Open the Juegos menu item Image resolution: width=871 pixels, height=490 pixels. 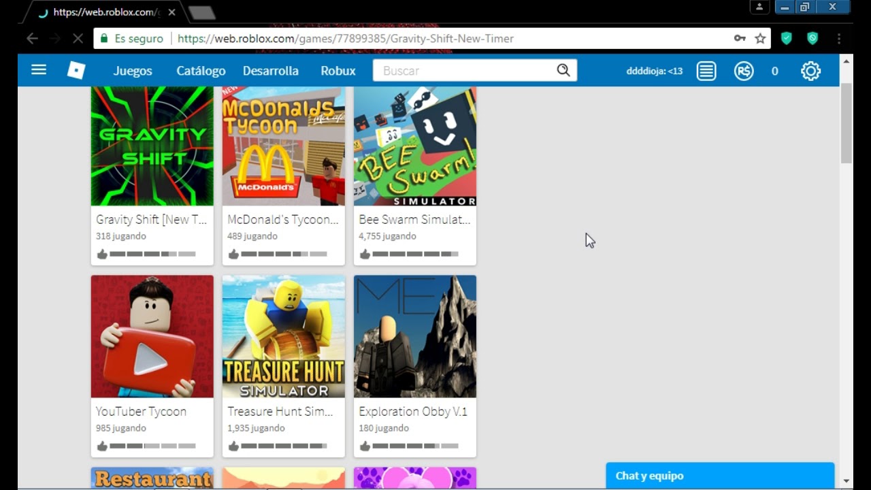tap(133, 71)
